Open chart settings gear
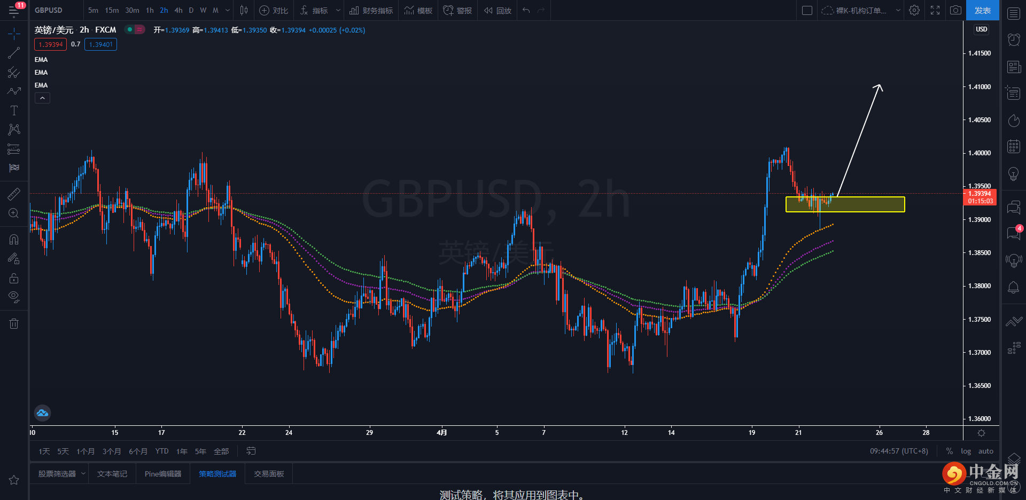This screenshot has width=1026, height=500. pos(914,10)
